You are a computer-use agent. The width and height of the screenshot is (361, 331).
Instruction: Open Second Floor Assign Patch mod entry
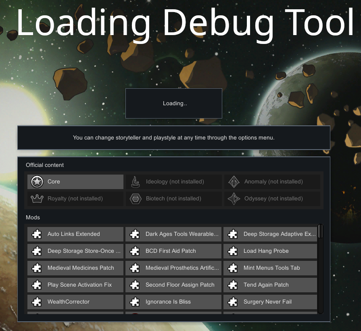point(173,285)
